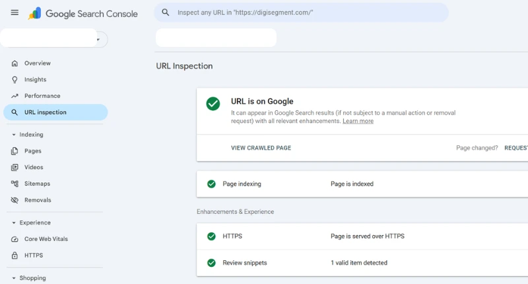This screenshot has height=284, width=528.
Task: Go to the Pages report
Action: click(33, 151)
